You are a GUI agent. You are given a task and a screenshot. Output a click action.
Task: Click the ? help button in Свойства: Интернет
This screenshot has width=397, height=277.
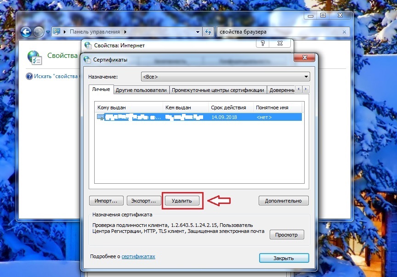tap(263, 44)
